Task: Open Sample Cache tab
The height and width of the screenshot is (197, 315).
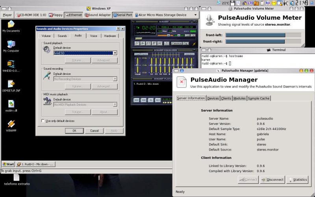Action: 259,98
